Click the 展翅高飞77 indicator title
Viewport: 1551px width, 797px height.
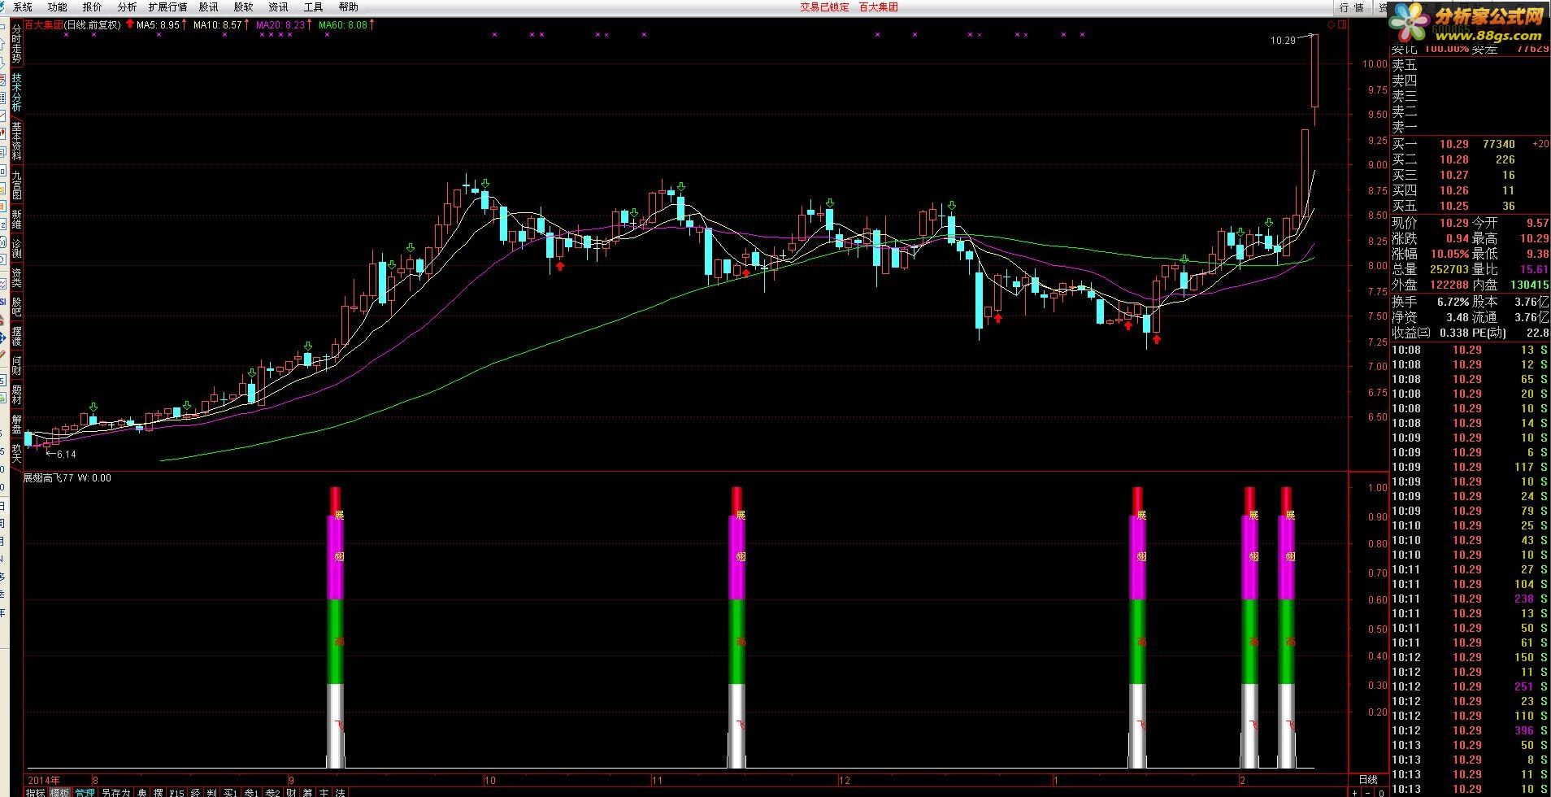[48, 478]
